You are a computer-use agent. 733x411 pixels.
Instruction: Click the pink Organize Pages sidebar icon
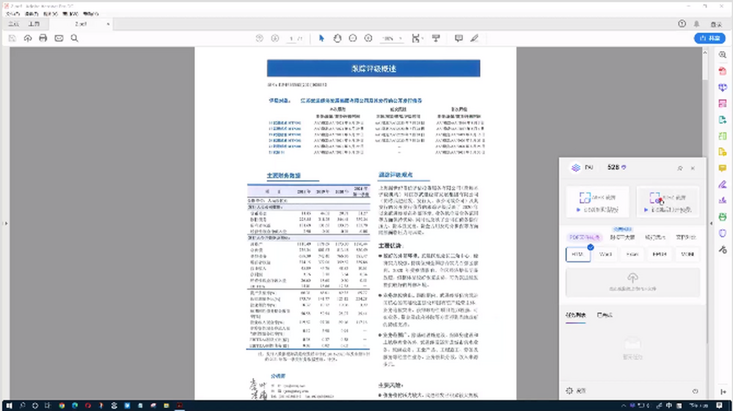tap(723, 103)
